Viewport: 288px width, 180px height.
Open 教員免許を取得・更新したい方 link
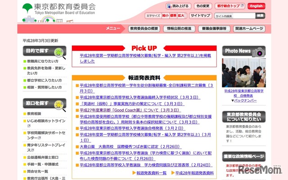(46, 70)
